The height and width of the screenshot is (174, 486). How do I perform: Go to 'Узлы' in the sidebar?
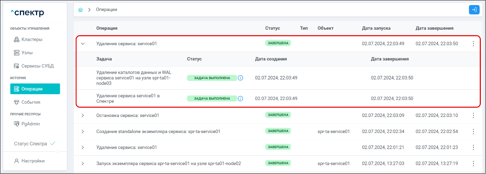point(28,53)
